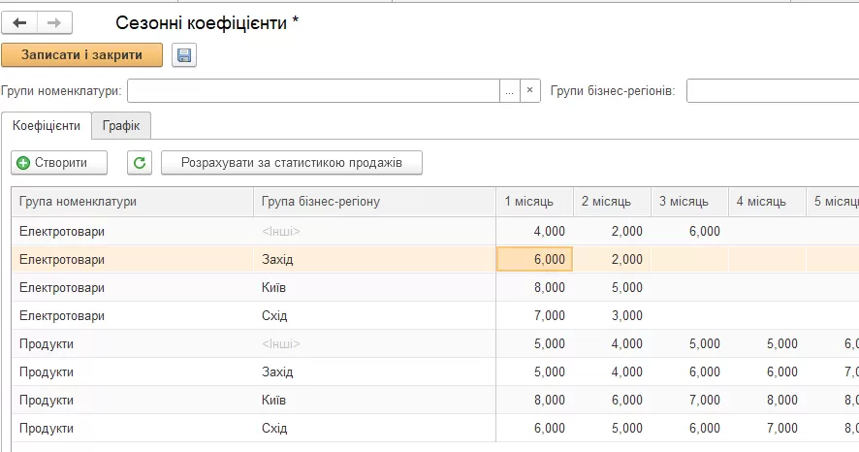This screenshot has height=452, width=859.
Task: Go back with the left arrow button
Action: pyautogui.click(x=19, y=23)
